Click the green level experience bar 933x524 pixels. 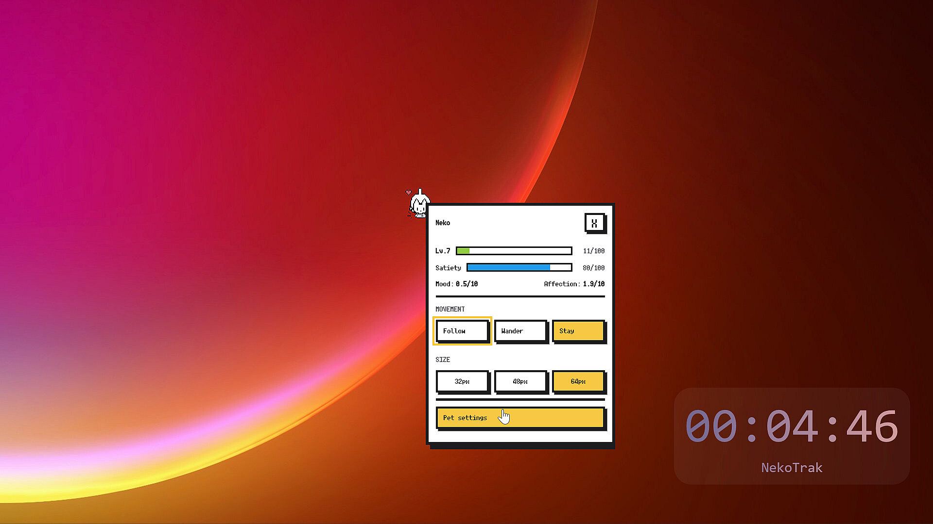point(514,251)
